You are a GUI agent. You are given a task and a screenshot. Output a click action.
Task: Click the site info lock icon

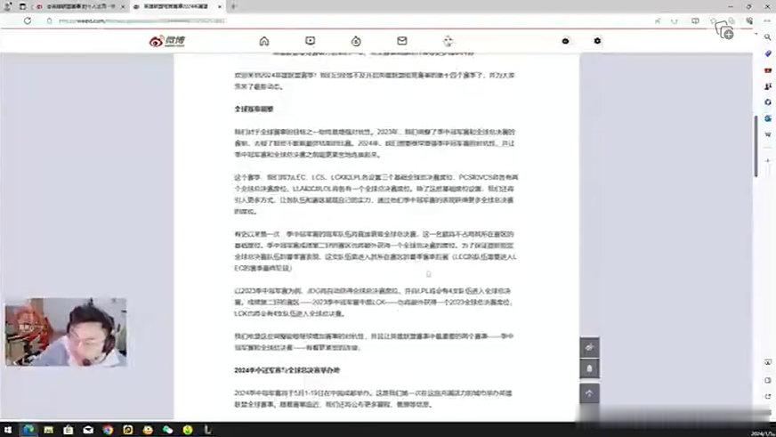click(50, 20)
